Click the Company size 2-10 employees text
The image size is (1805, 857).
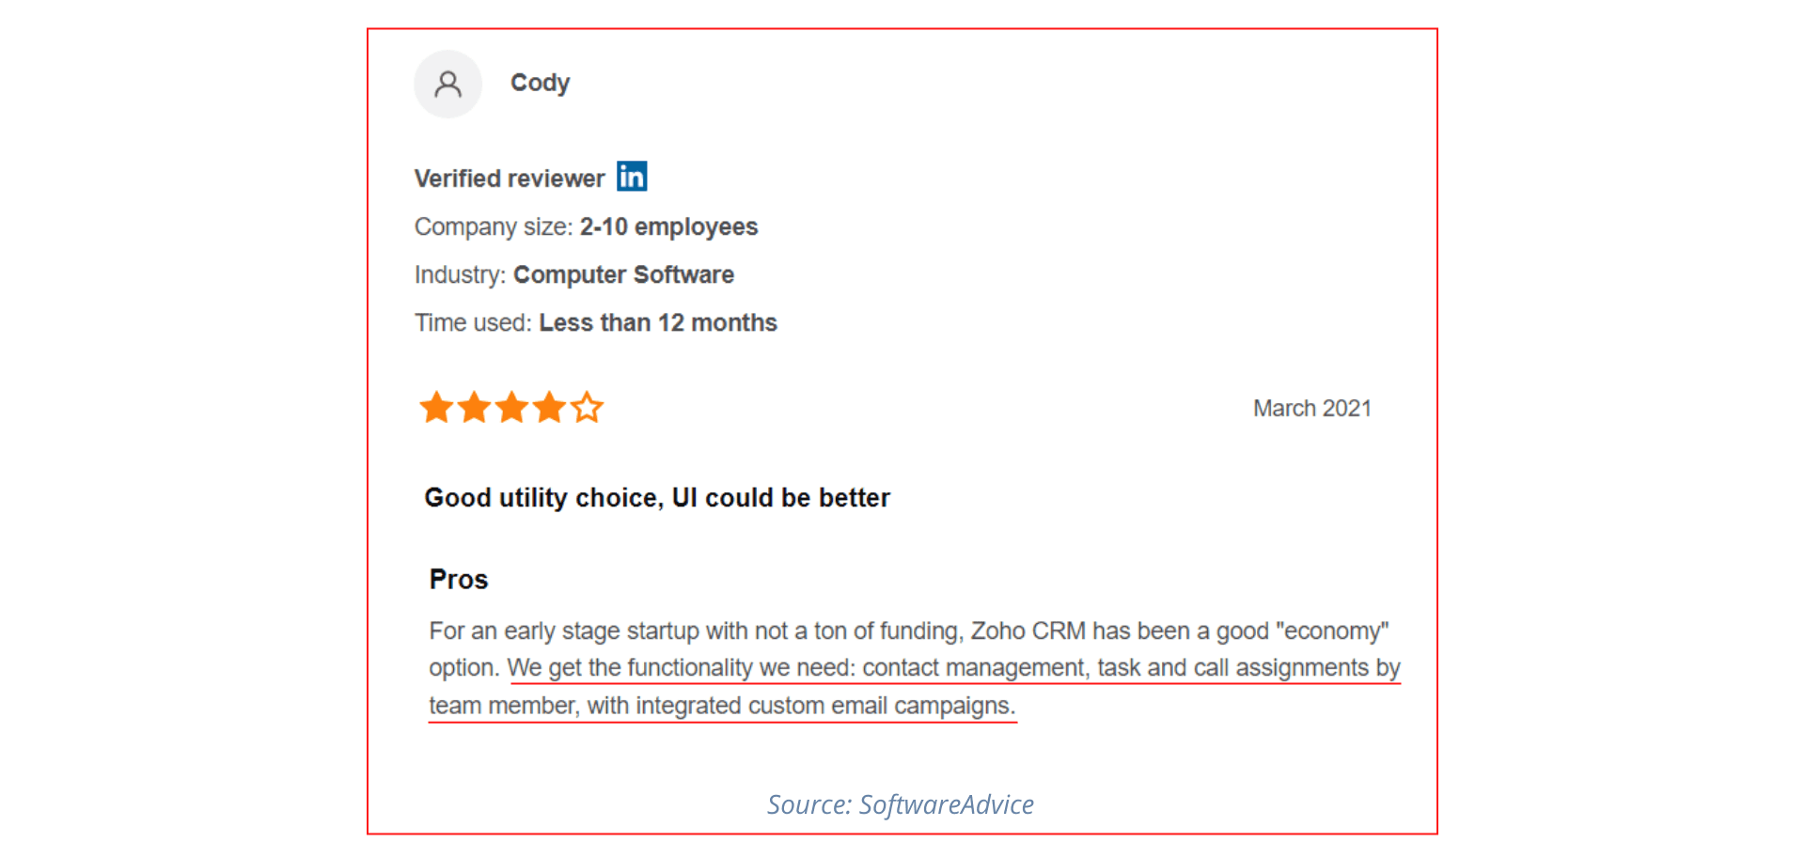point(586,227)
